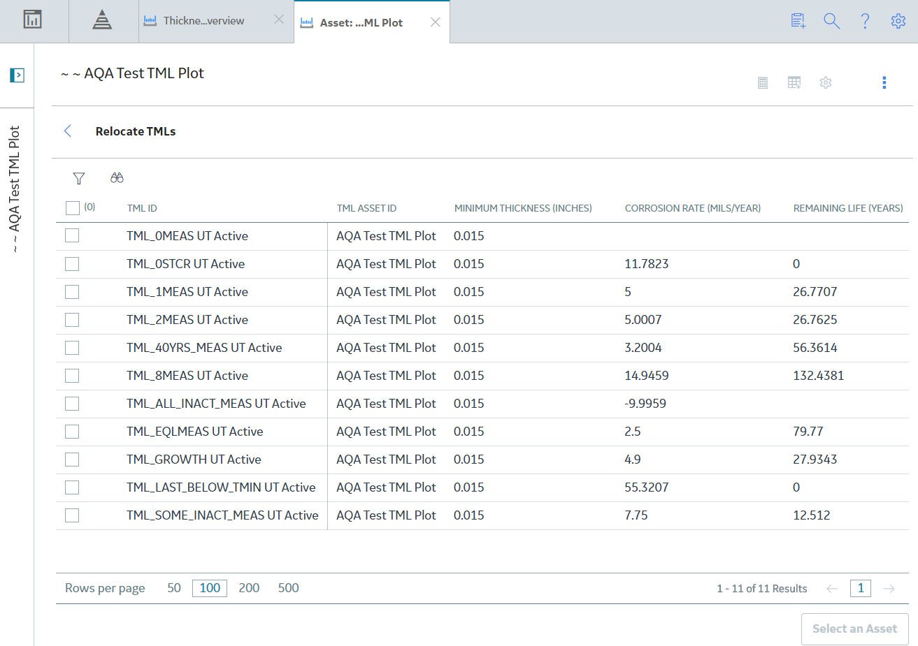Click the binoculars find icon
918x646 pixels.
pos(117,178)
